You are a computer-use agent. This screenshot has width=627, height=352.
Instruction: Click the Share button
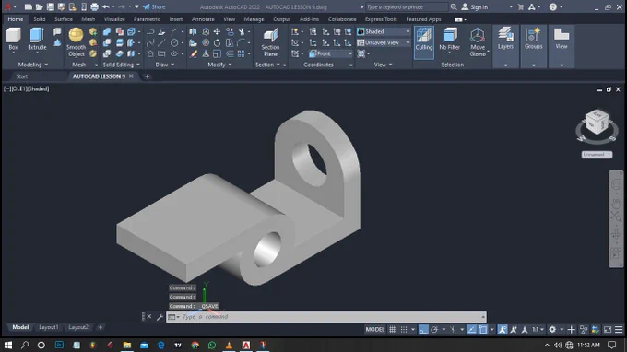[154, 6]
